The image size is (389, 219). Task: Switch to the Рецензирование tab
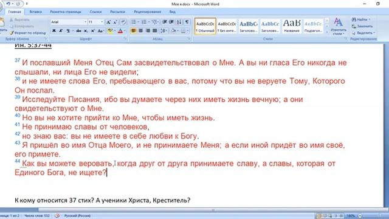point(147,12)
